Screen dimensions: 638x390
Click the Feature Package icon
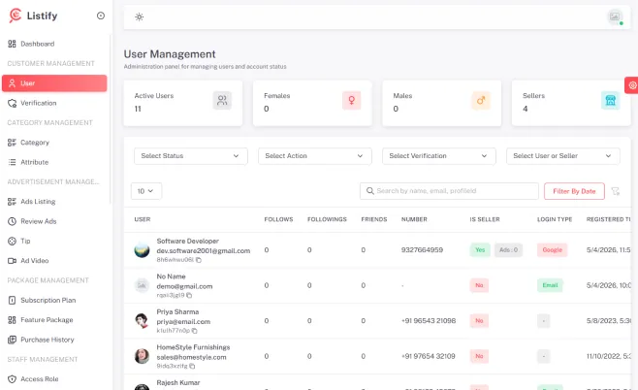(x=12, y=320)
